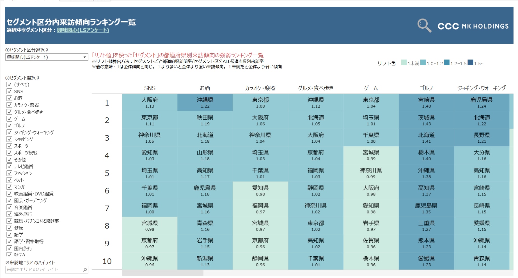Image resolution: width=518 pixels, height=278 pixels.
Task: Click the horizontal scrollbar thumb below table
Action: (x=163, y=273)
